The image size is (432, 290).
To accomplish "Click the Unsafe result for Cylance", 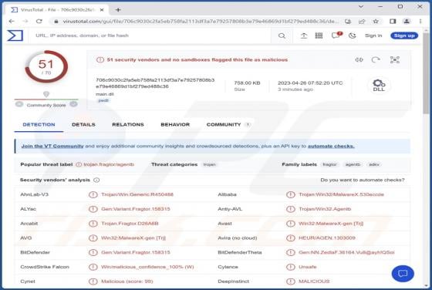I will (308, 267).
